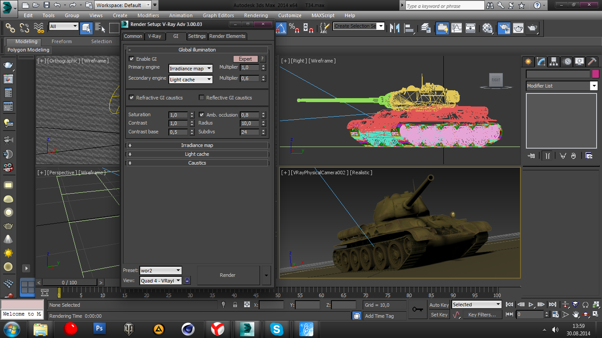Open Primary engine Irradiance map dropdown
This screenshot has height=338, width=602.
pyautogui.click(x=191, y=69)
